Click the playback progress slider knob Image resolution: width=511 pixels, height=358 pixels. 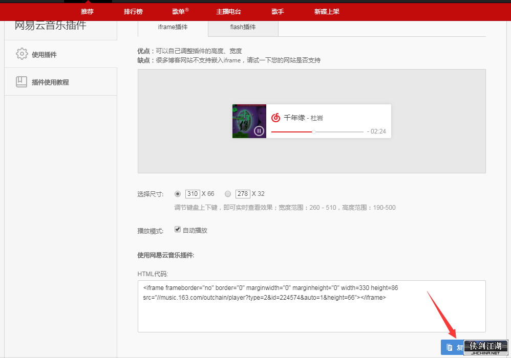pyautogui.click(x=313, y=132)
